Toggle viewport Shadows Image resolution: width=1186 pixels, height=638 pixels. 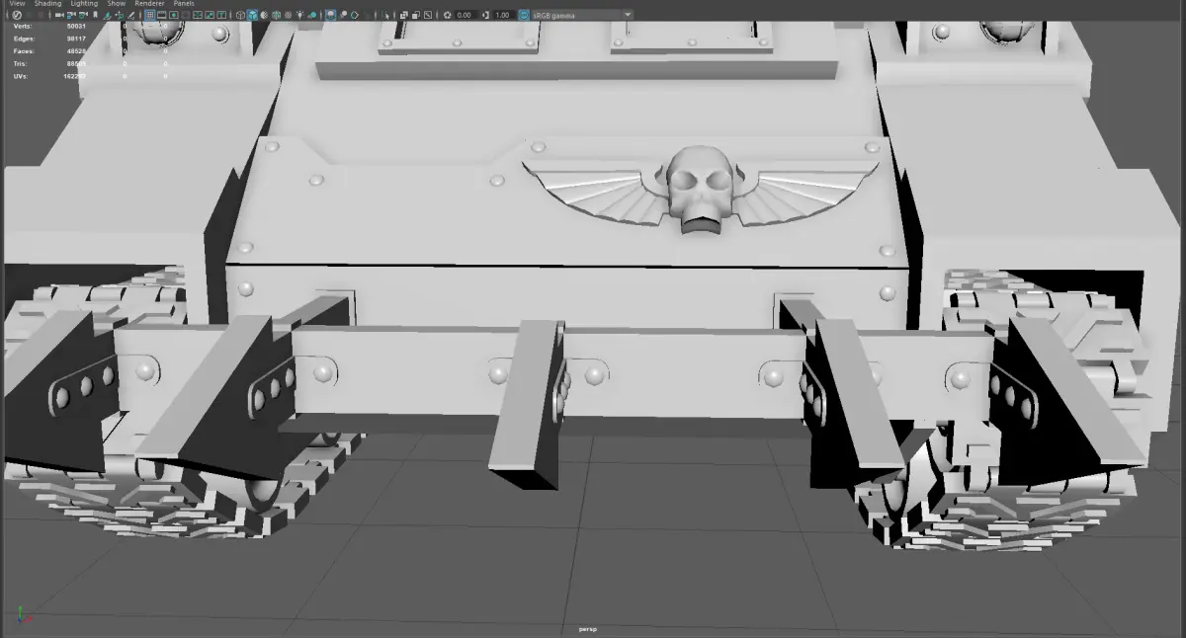click(x=312, y=15)
